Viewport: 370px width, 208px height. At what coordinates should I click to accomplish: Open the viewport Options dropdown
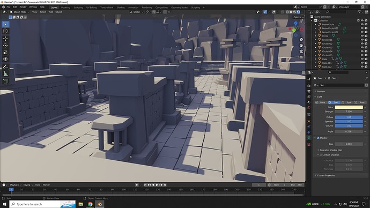point(298,17)
